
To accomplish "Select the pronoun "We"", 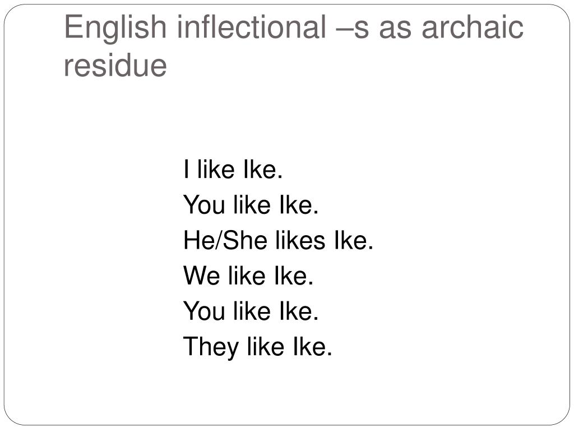I will (x=201, y=276).
